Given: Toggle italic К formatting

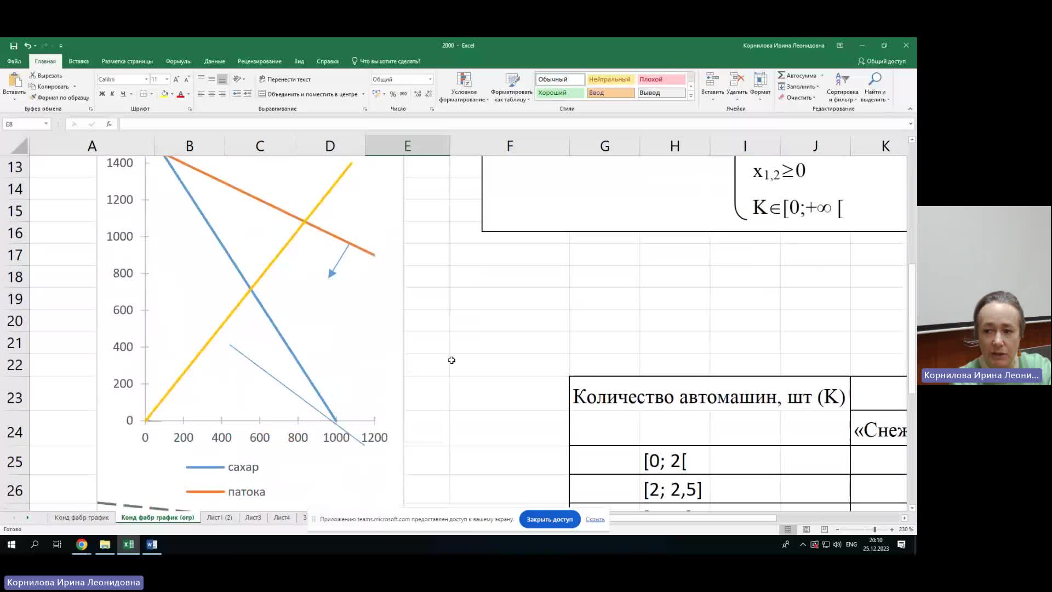Looking at the screenshot, I should pos(112,94).
